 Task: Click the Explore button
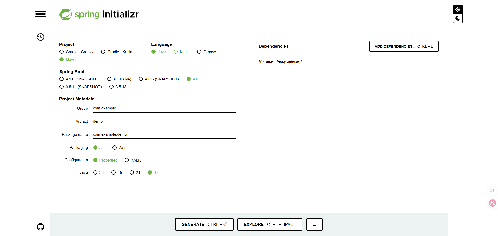(270, 224)
